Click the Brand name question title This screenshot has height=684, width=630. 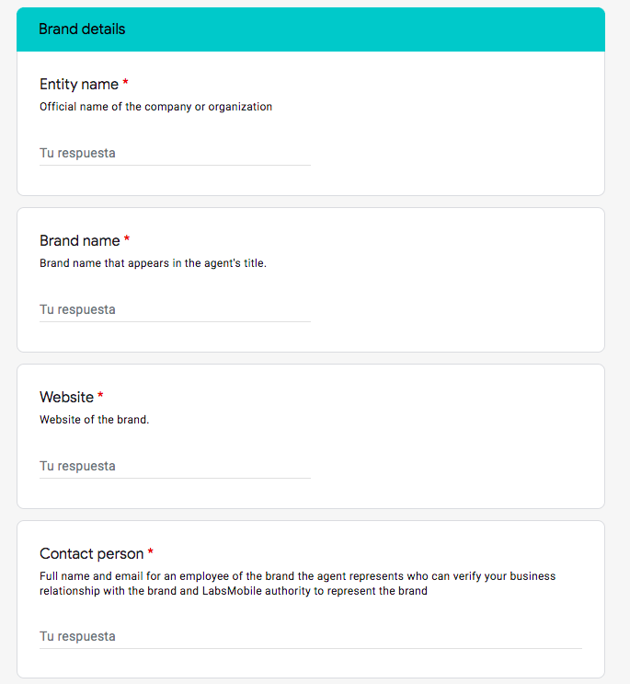tap(80, 241)
